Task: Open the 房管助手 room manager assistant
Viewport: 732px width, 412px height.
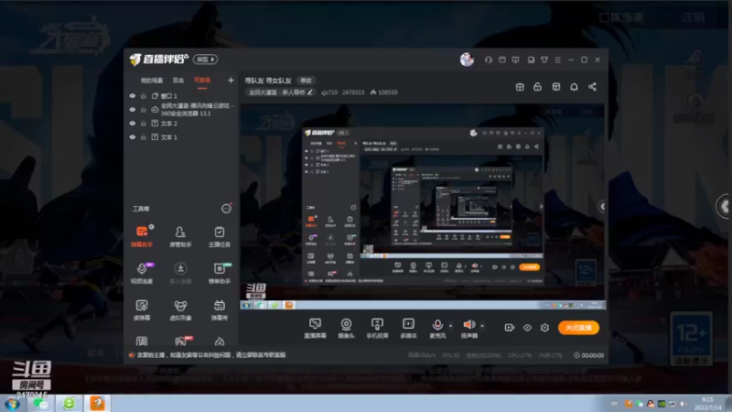Action: [x=180, y=236]
